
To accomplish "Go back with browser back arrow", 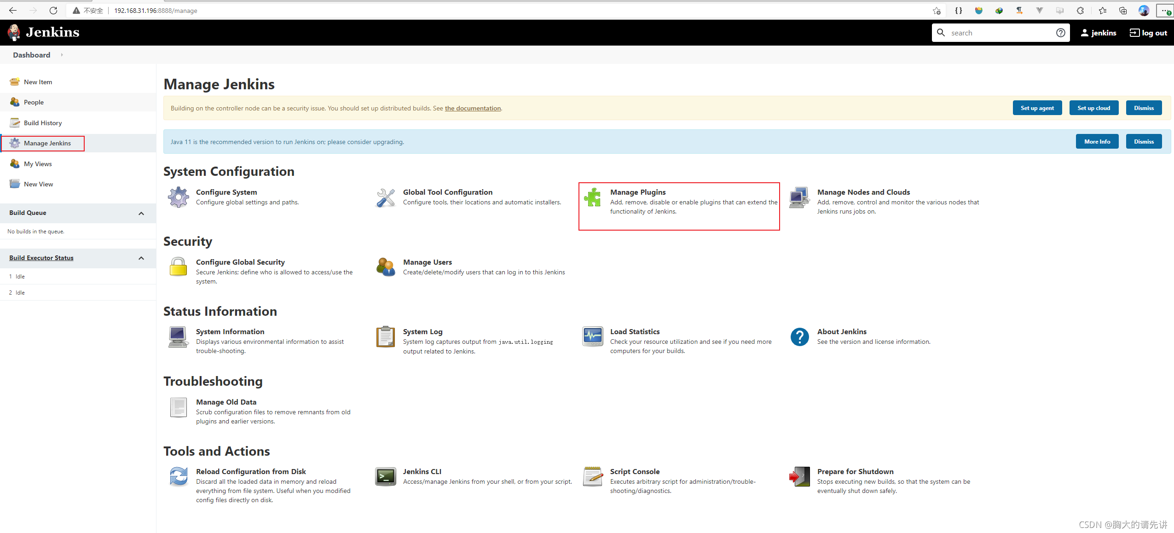I will pos(13,11).
